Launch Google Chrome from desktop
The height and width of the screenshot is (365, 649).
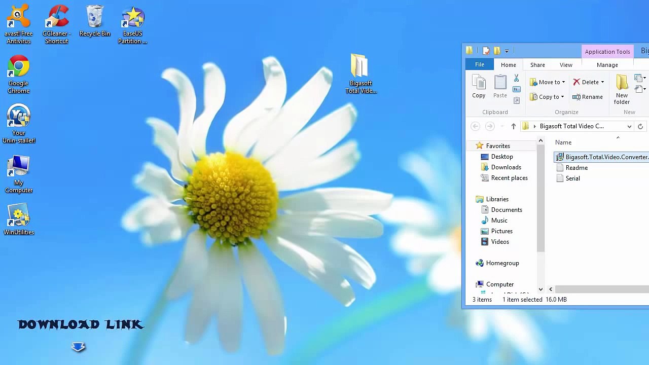[x=19, y=75]
